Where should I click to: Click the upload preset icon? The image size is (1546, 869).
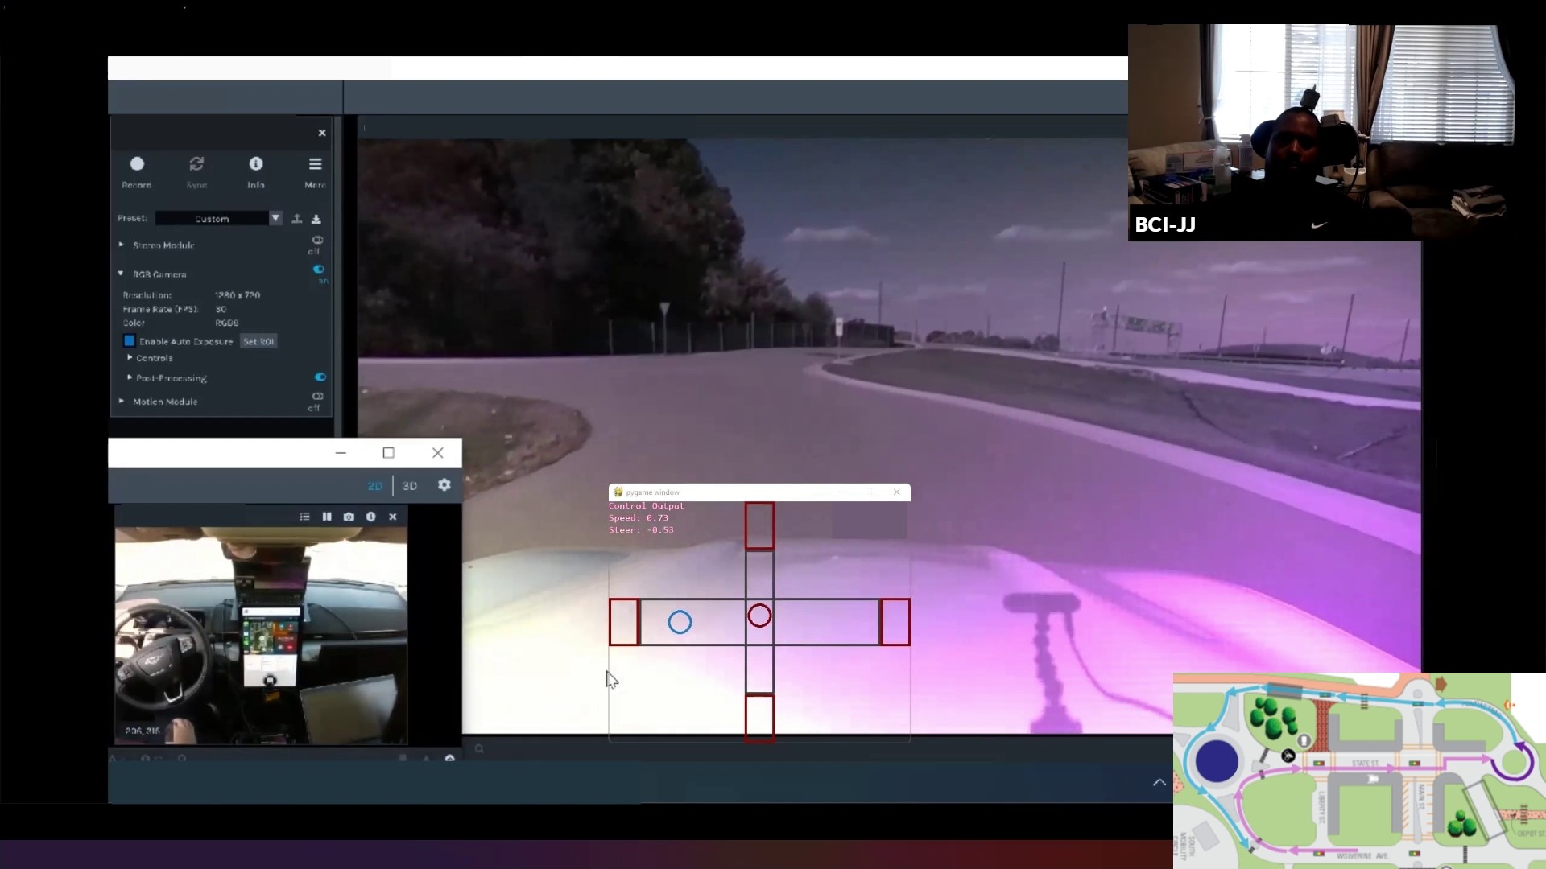297,219
